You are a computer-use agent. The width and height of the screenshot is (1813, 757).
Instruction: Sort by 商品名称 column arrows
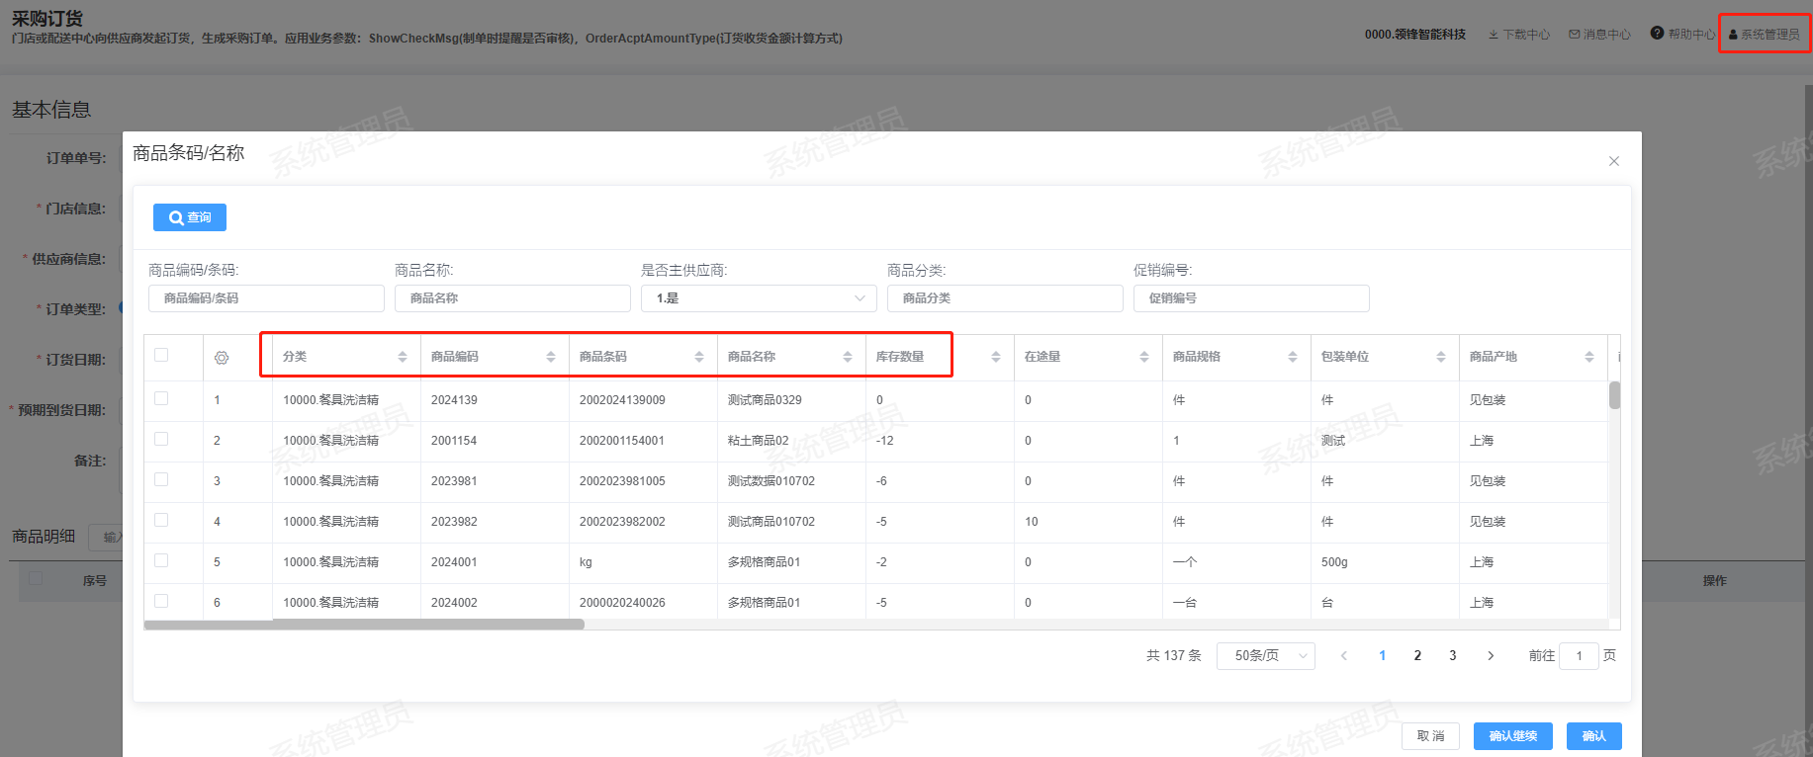click(x=848, y=357)
